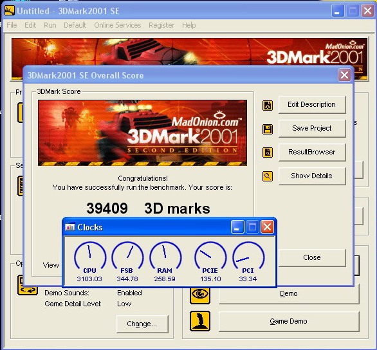Click the RAM clock gauge
This screenshot has width=377, height=350.
point(165,255)
